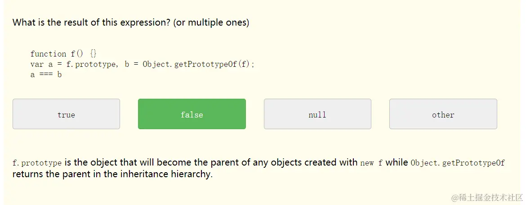Screen dimensions: 526x205
Task: Pick the "other" answer button
Action: click(x=443, y=114)
